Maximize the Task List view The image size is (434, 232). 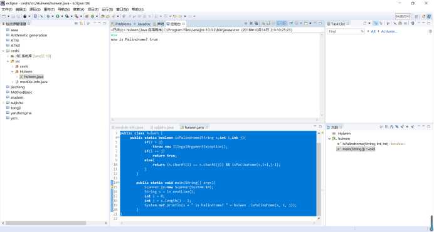tap(429, 23)
